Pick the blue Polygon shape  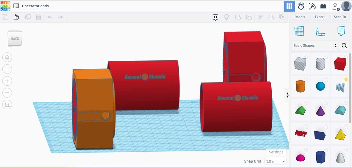(x=320, y=157)
